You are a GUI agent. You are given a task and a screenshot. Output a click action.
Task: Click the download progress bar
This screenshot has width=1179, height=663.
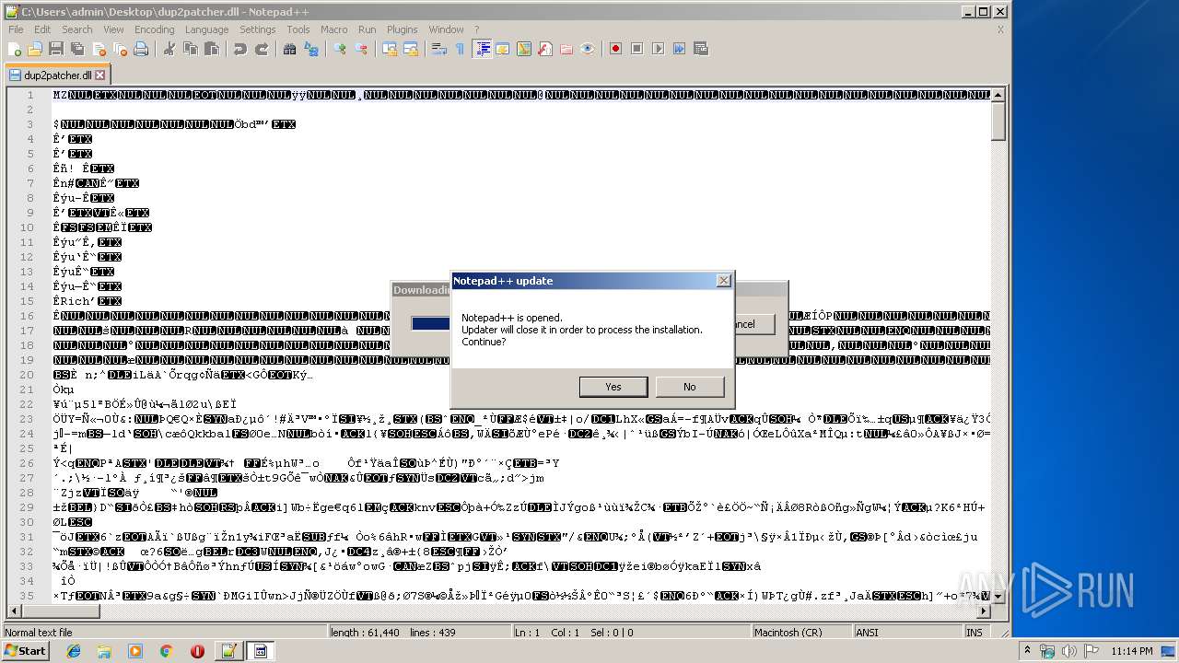431,323
